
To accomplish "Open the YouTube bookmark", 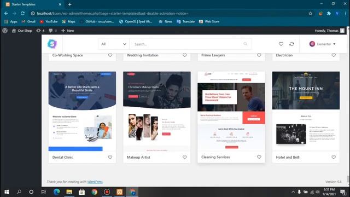I will (x=49, y=21).
